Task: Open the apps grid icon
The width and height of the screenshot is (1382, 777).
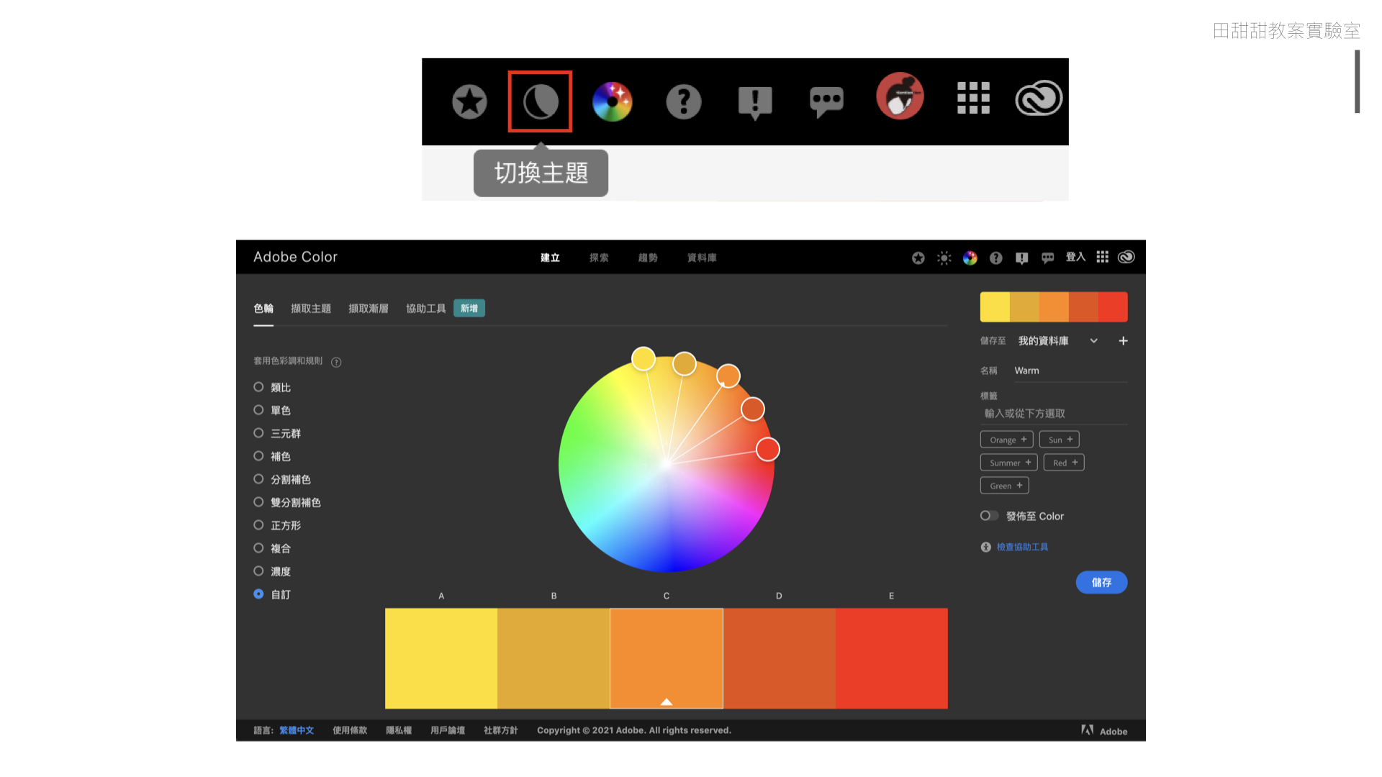Action: click(1102, 257)
